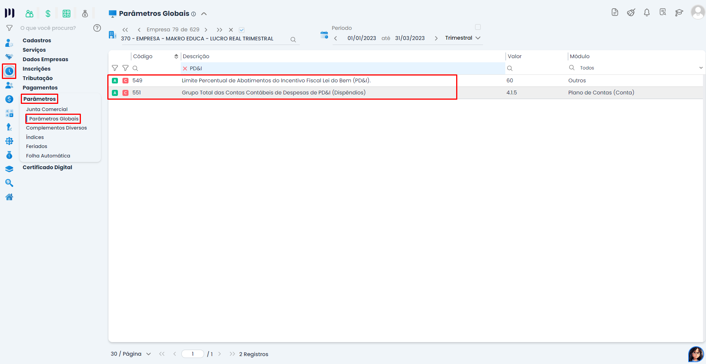Go to the next company

pos(206,30)
